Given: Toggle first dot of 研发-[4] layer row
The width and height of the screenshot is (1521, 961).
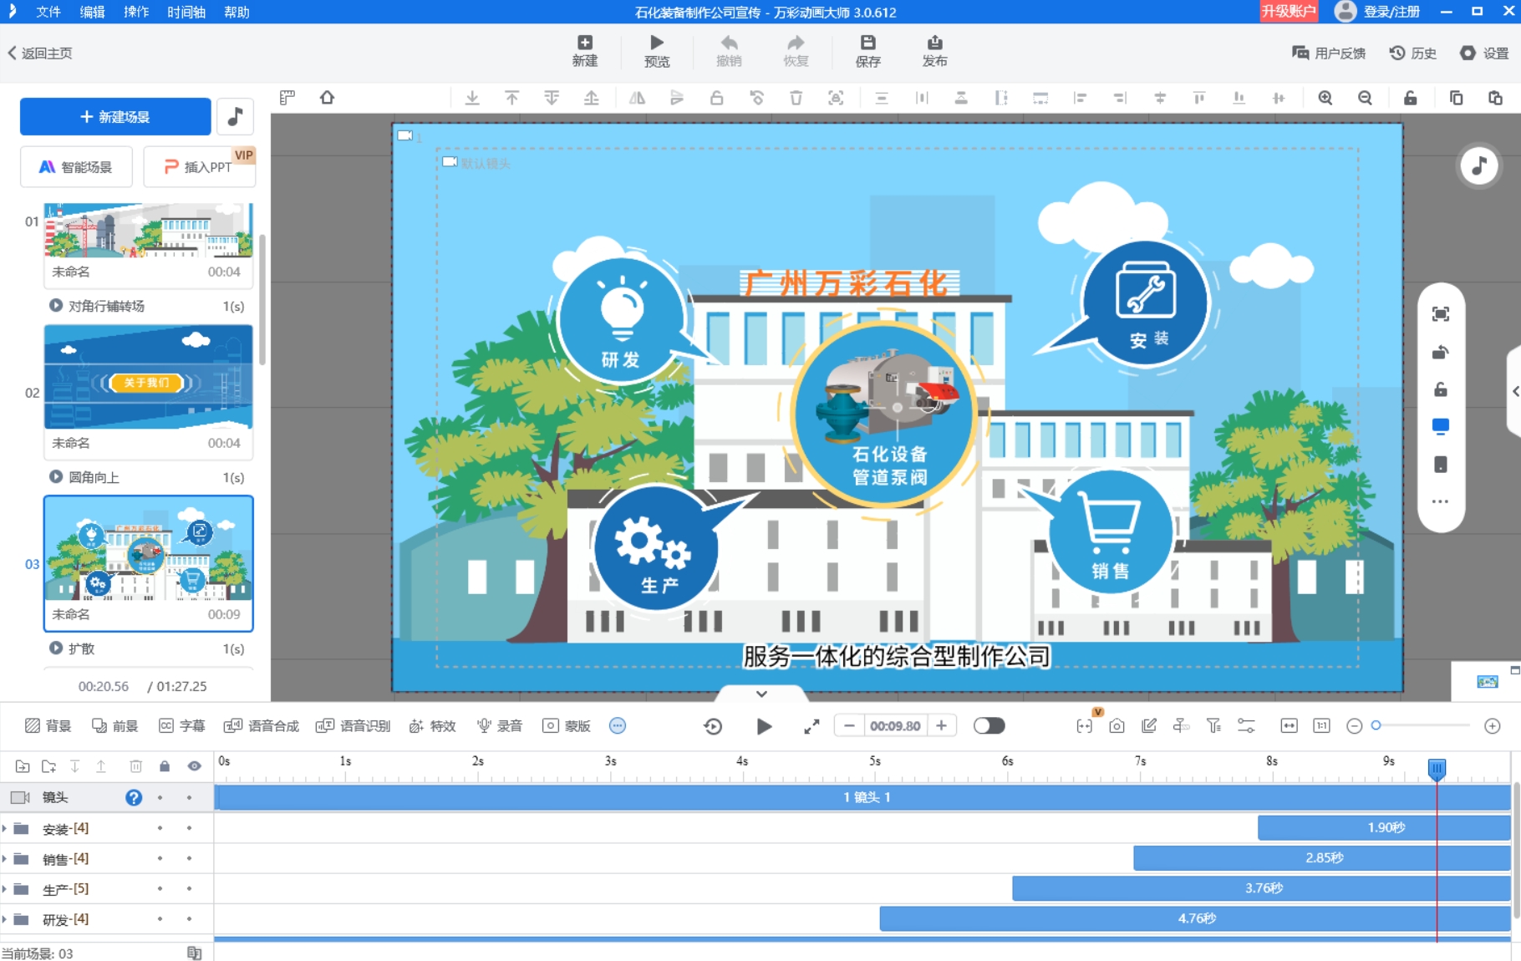Looking at the screenshot, I should pyautogui.click(x=160, y=919).
